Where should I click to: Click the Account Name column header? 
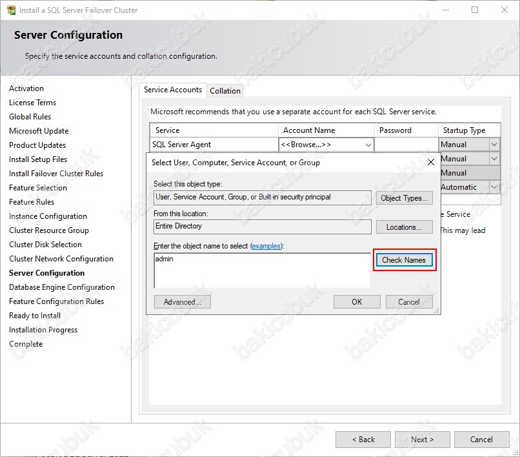click(x=326, y=130)
